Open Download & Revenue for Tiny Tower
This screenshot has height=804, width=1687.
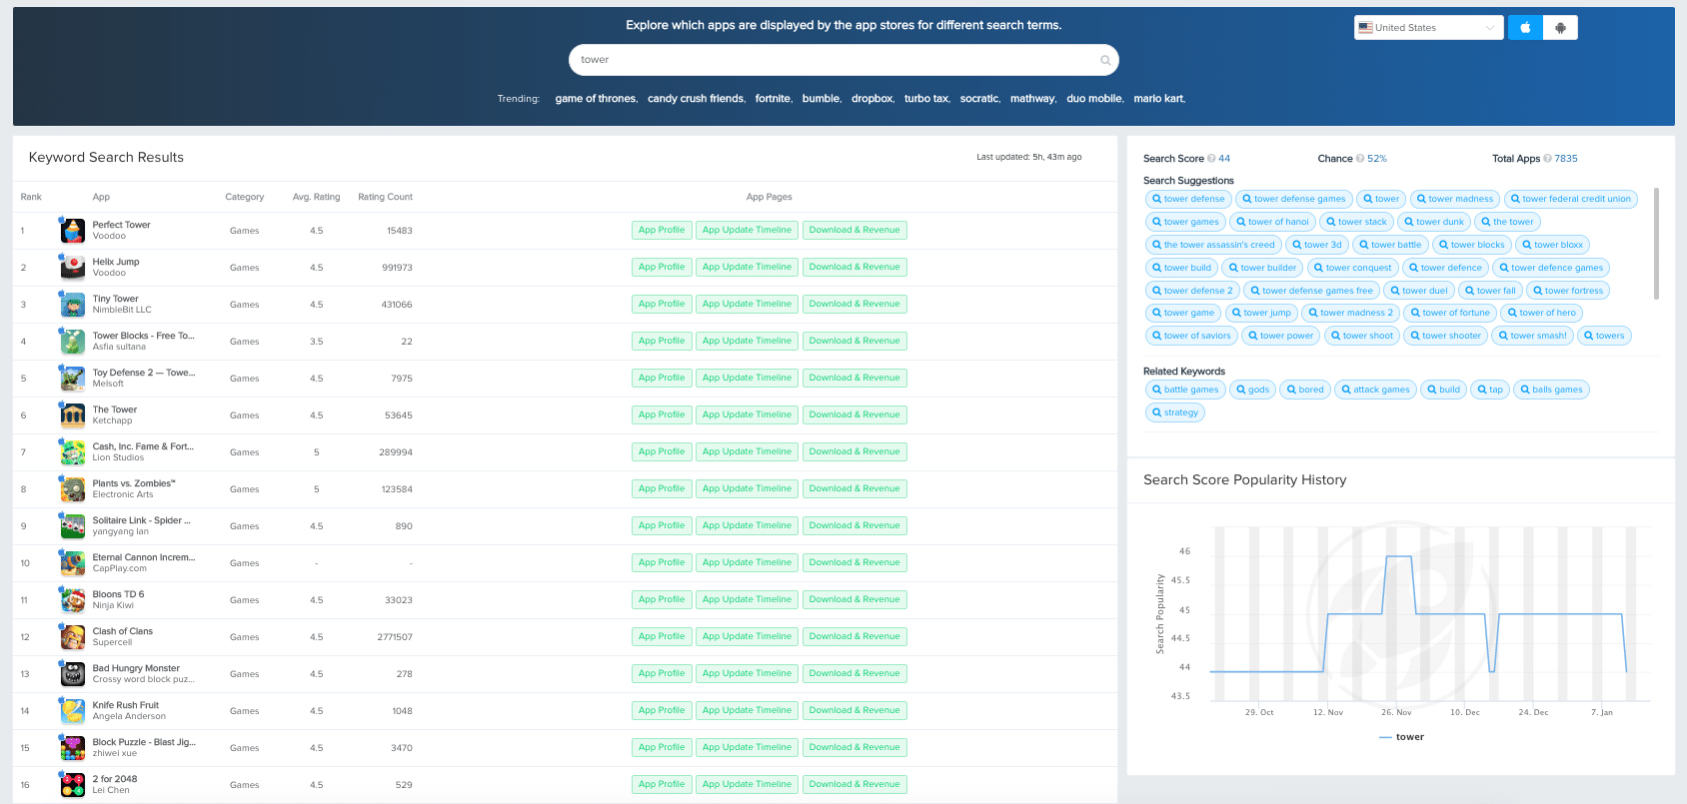tap(854, 304)
